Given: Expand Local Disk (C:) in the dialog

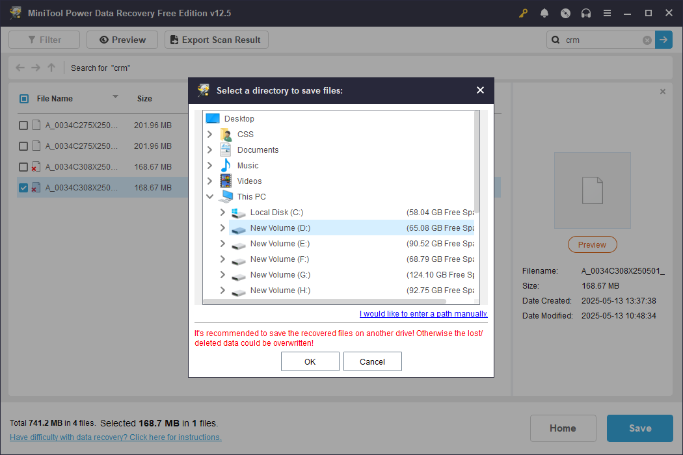Looking at the screenshot, I should coord(222,212).
